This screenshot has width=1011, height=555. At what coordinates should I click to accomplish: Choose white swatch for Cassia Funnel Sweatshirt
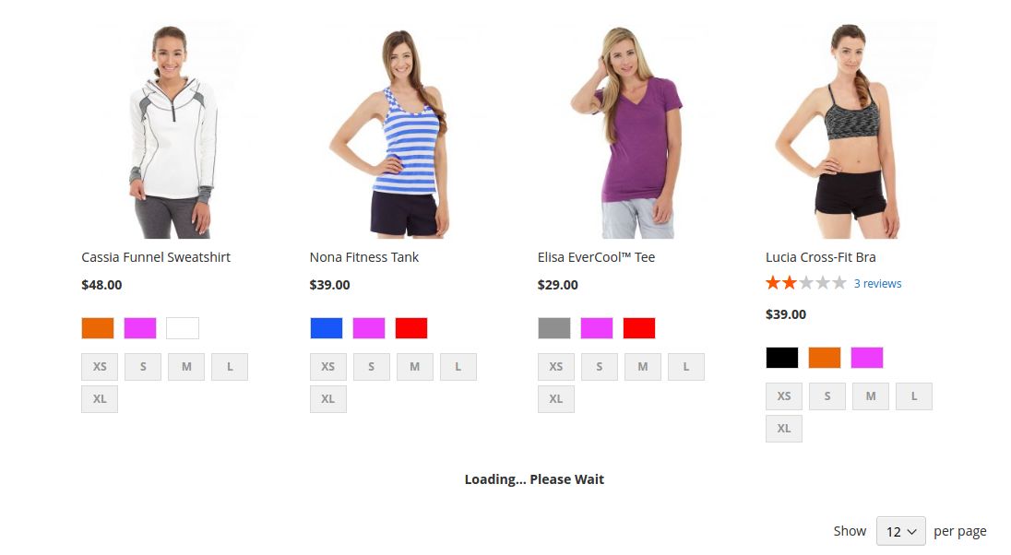183,328
